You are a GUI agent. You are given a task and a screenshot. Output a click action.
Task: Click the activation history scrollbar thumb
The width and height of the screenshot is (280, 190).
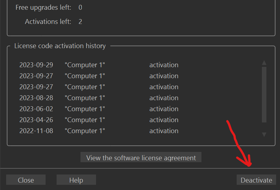(x=264, y=94)
